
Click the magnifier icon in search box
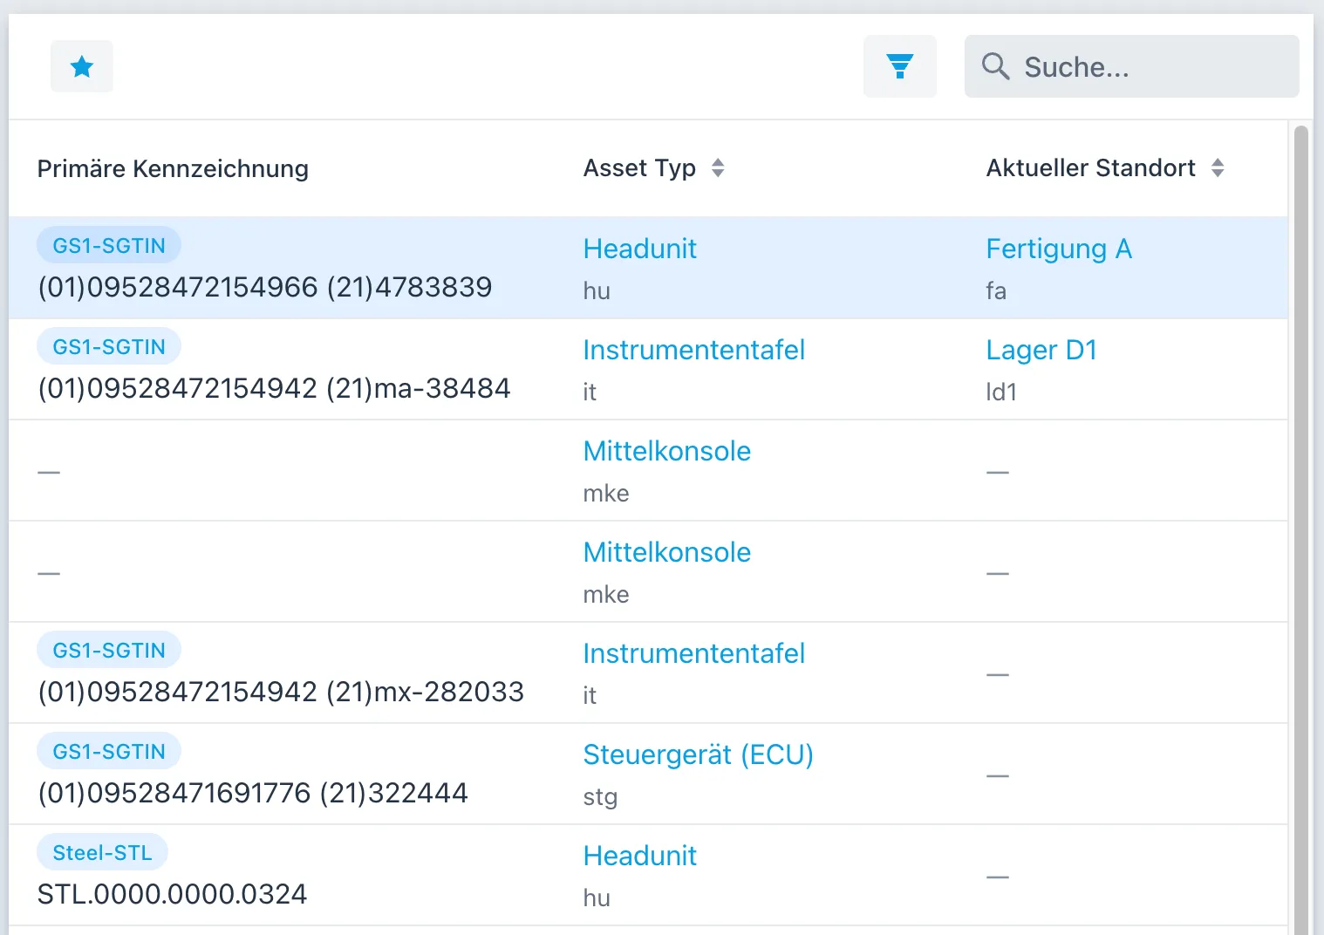pos(995,66)
